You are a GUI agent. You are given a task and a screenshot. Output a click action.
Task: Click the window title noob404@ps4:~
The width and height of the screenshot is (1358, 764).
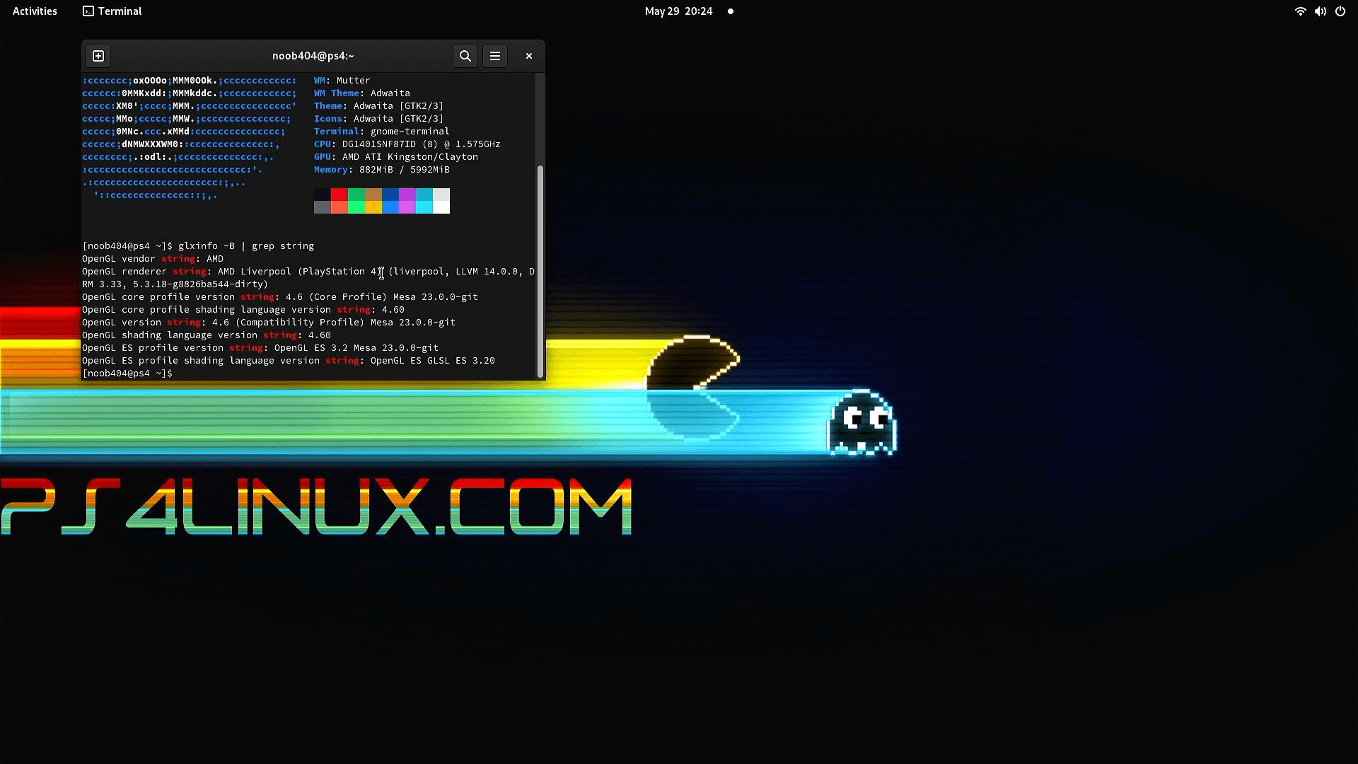pos(313,56)
